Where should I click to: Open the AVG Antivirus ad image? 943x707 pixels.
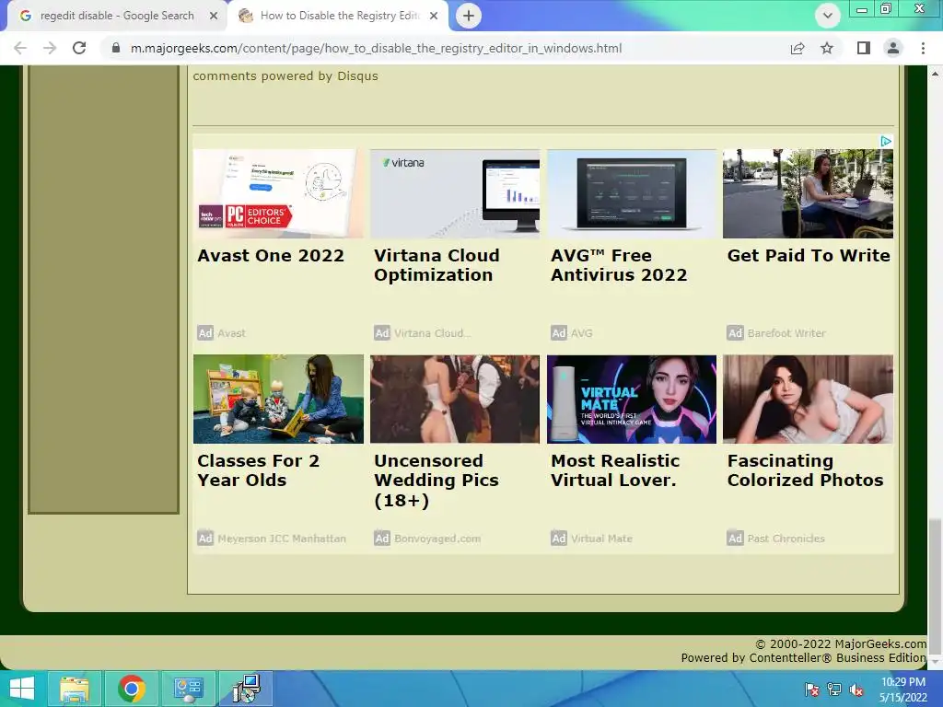pos(632,193)
